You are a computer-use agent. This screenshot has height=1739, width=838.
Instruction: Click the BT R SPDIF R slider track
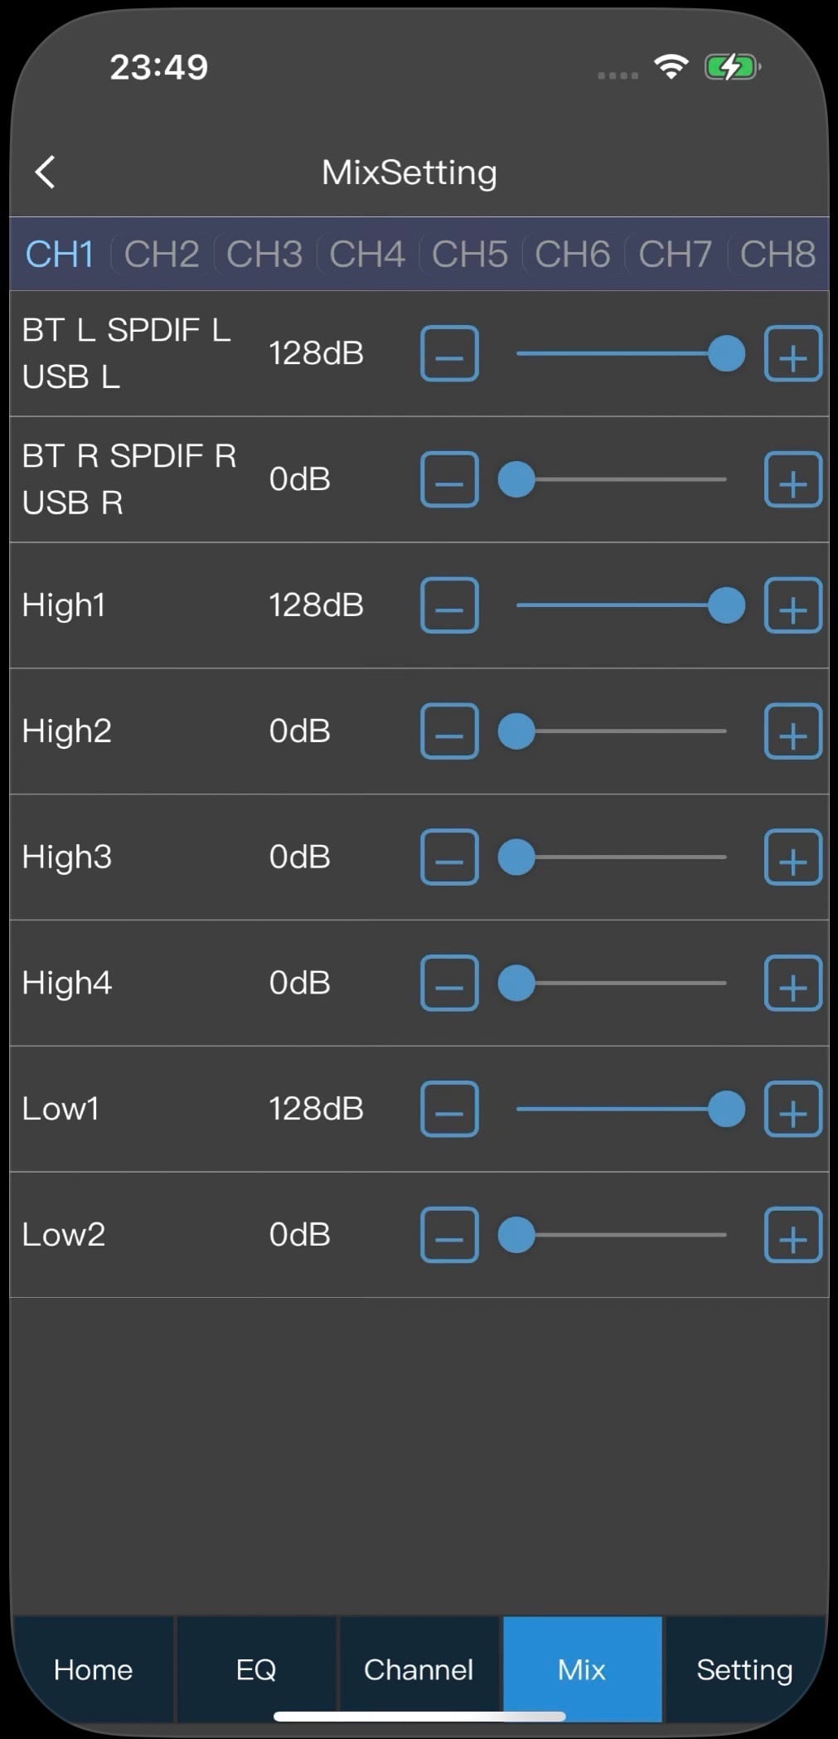pos(630,479)
